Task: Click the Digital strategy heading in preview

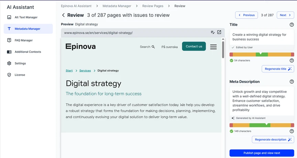Action: 93,83
